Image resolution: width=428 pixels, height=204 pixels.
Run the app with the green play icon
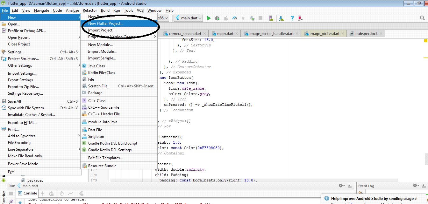[x=209, y=18]
